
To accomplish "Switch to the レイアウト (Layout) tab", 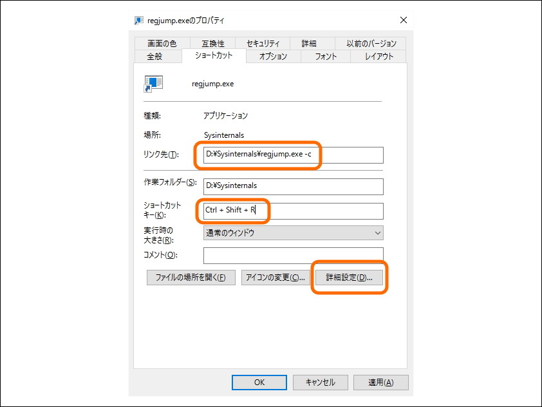I will click(x=380, y=56).
